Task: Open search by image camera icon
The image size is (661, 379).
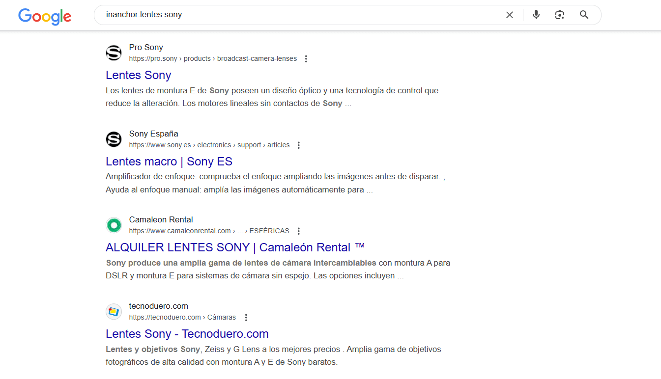Action: 560,15
